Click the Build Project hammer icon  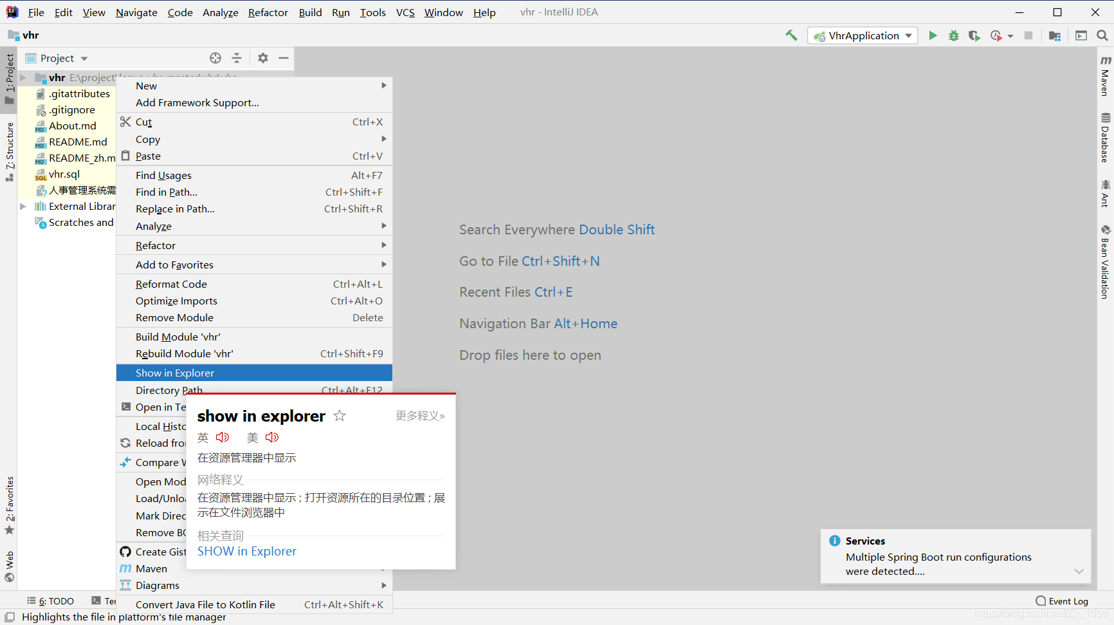pos(791,35)
